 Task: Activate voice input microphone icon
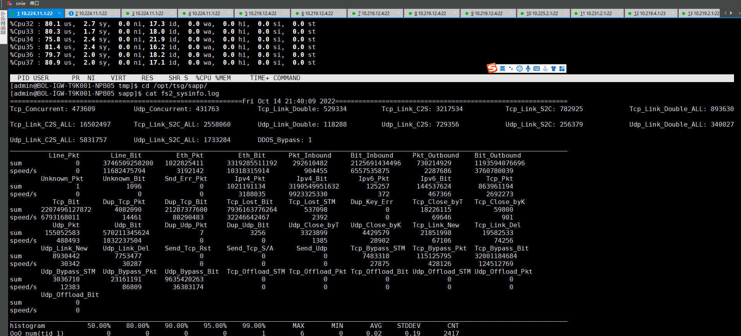528,69
